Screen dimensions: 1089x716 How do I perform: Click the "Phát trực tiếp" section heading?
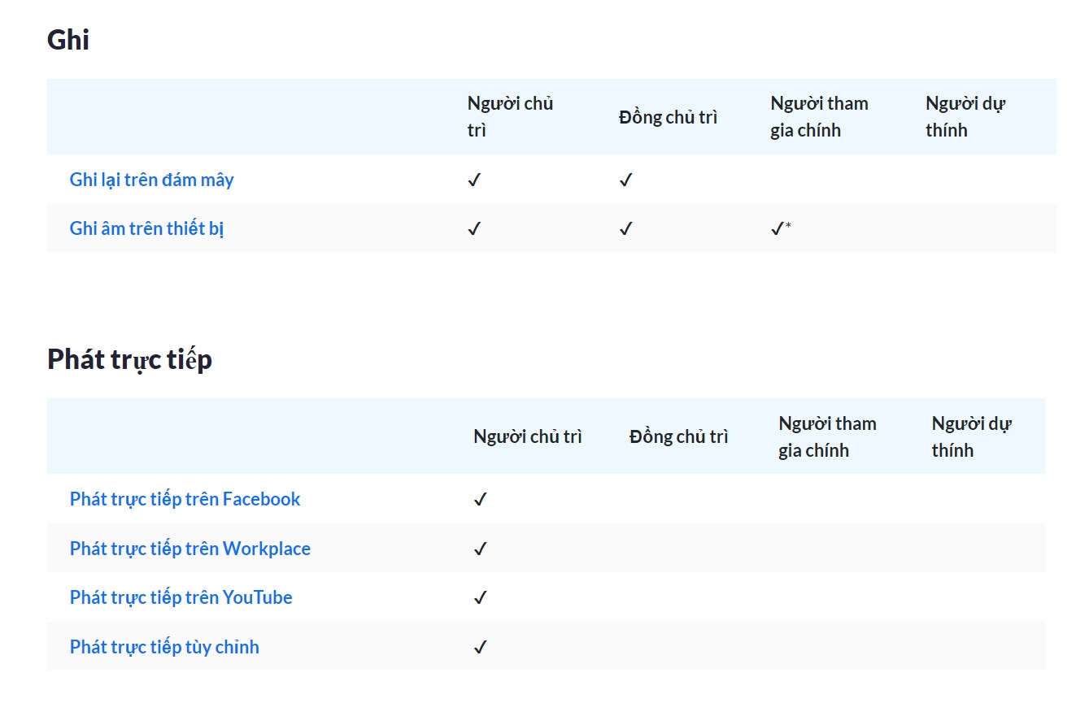coord(129,359)
